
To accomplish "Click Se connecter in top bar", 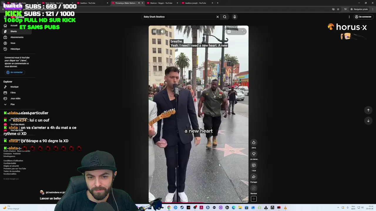I will (363, 17).
